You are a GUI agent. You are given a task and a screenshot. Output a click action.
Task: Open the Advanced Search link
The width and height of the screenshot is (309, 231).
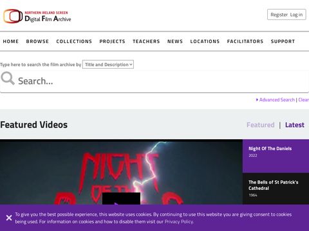[x=277, y=99]
